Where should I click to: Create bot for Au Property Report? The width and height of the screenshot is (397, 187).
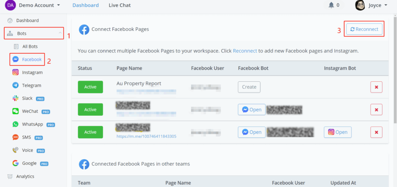pyautogui.click(x=249, y=87)
